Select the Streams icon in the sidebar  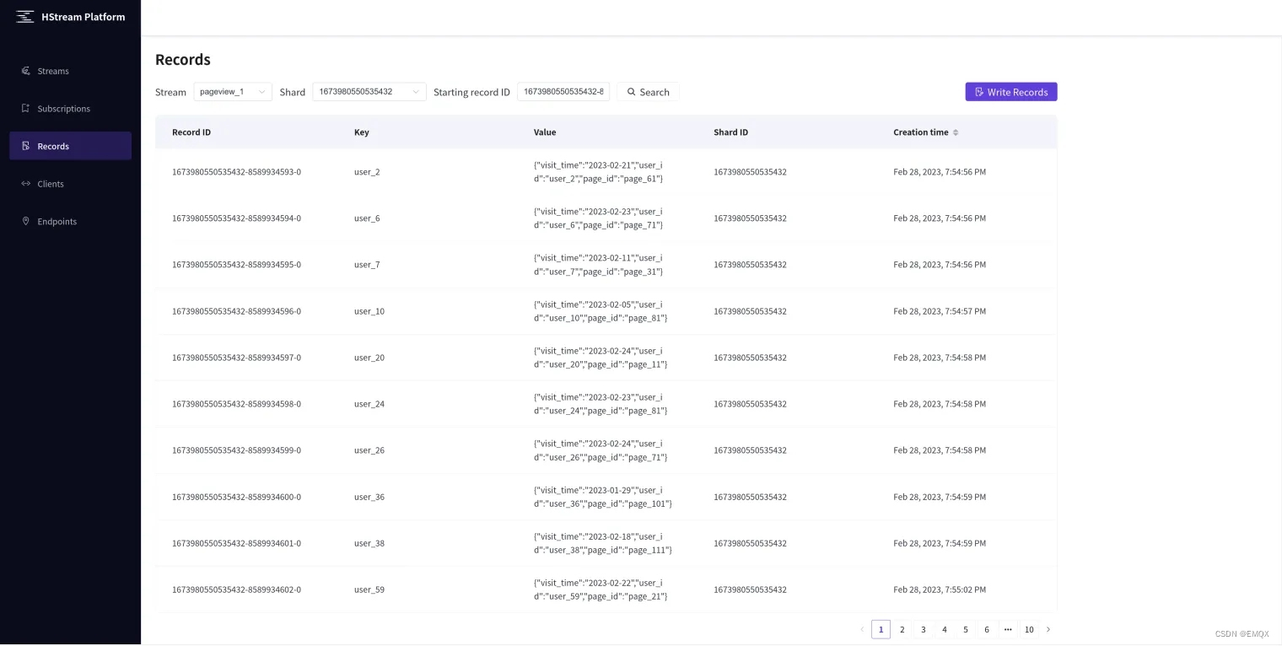pyautogui.click(x=26, y=71)
